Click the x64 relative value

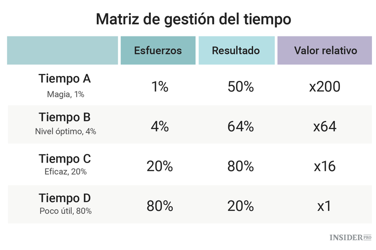pos(325,126)
